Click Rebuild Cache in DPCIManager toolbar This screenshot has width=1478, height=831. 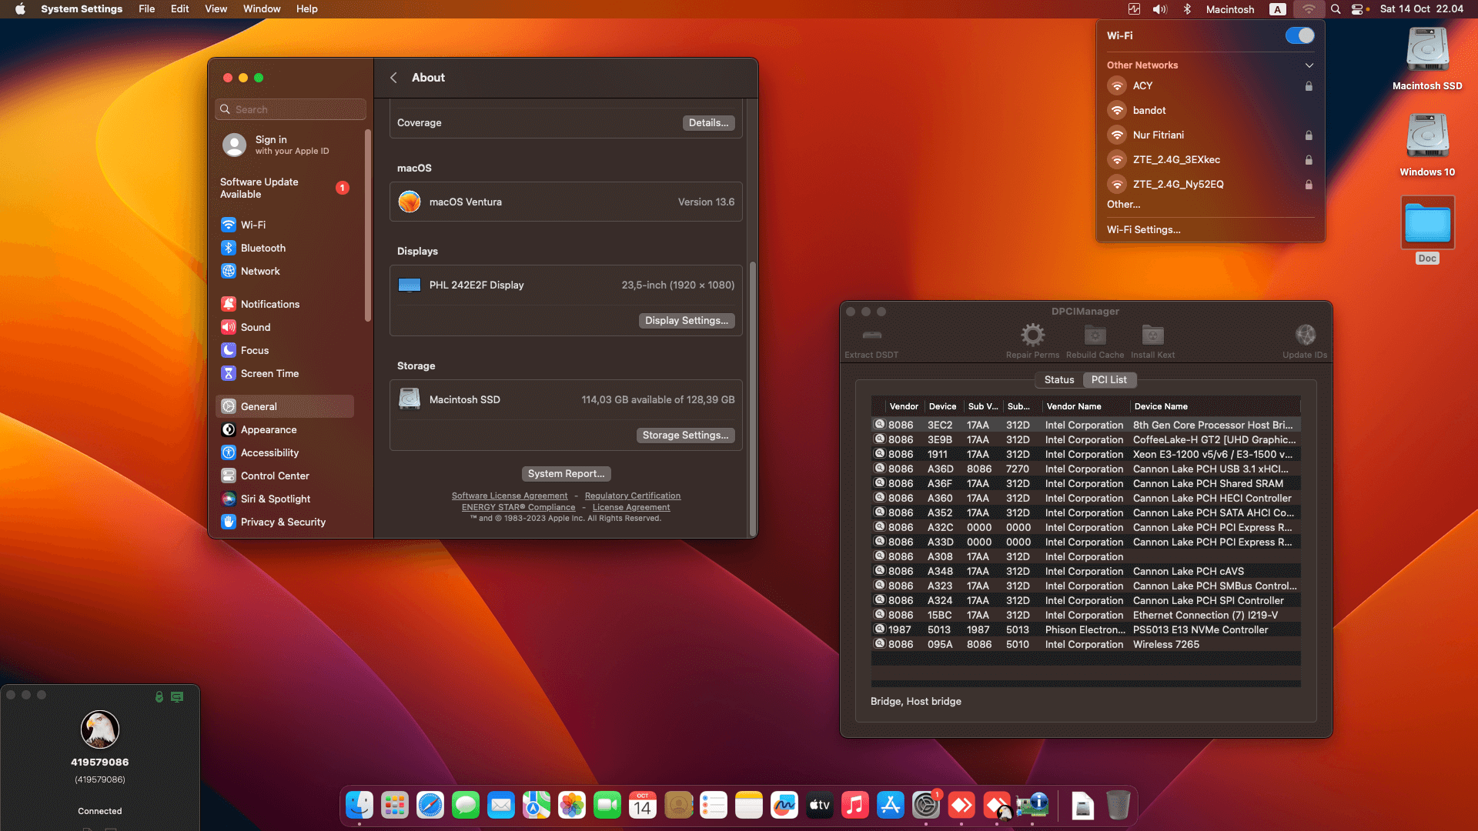click(1095, 341)
